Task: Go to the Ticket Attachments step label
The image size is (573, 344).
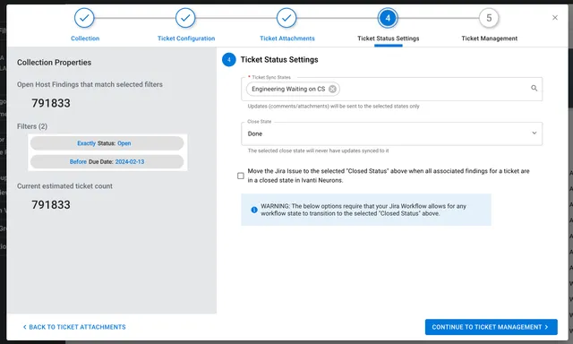Action: tap(286, 39)
